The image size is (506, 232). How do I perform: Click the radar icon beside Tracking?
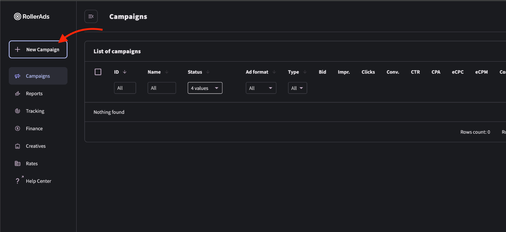18,111
